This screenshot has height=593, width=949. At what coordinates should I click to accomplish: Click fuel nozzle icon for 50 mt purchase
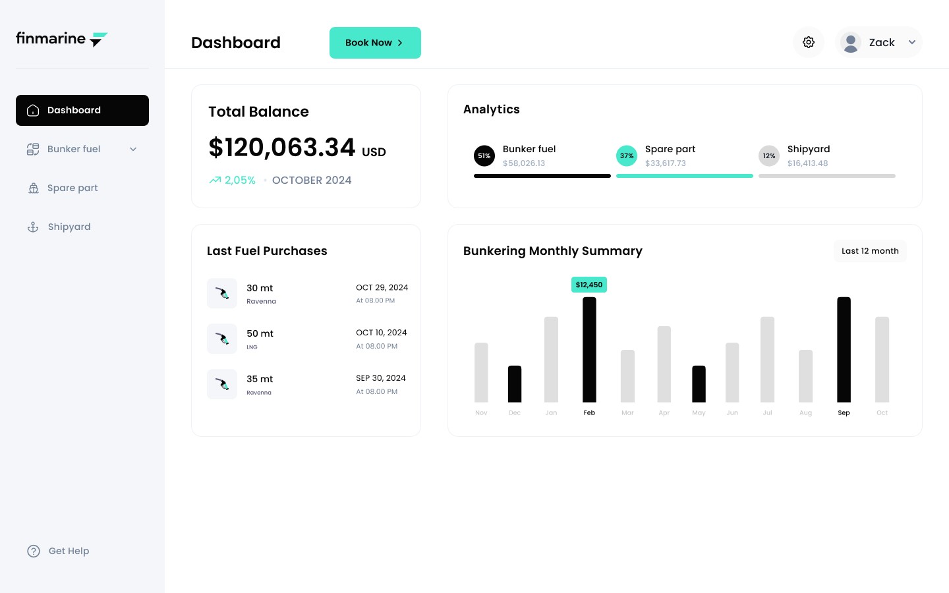[222, 339]
